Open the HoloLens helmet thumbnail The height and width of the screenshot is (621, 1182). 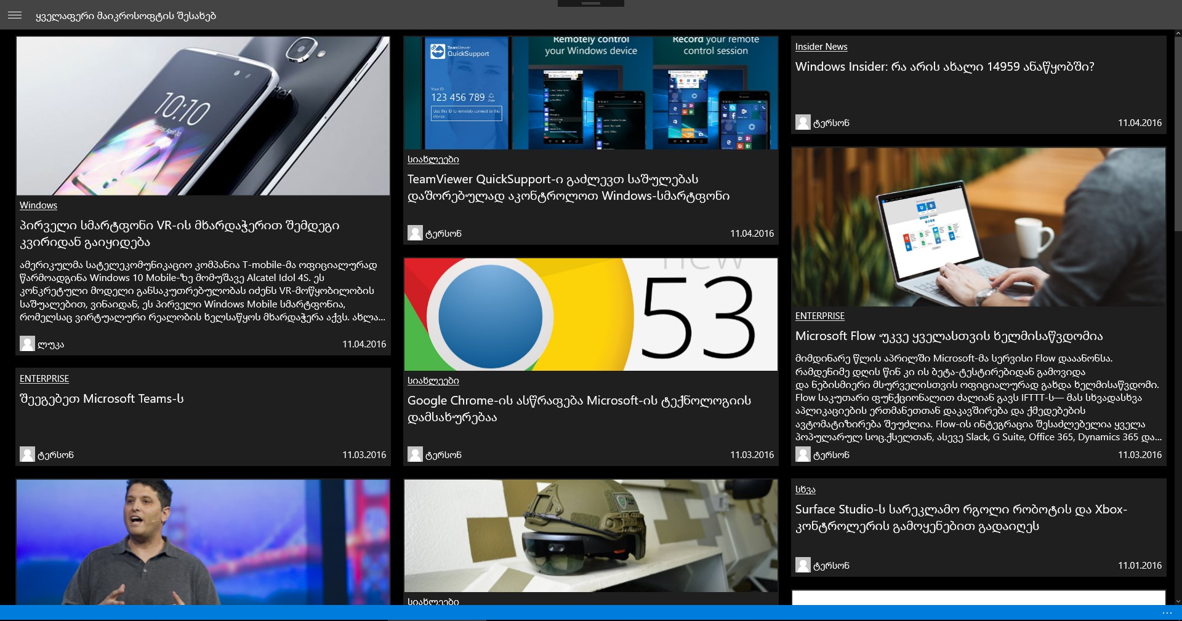tap(591, 536)
